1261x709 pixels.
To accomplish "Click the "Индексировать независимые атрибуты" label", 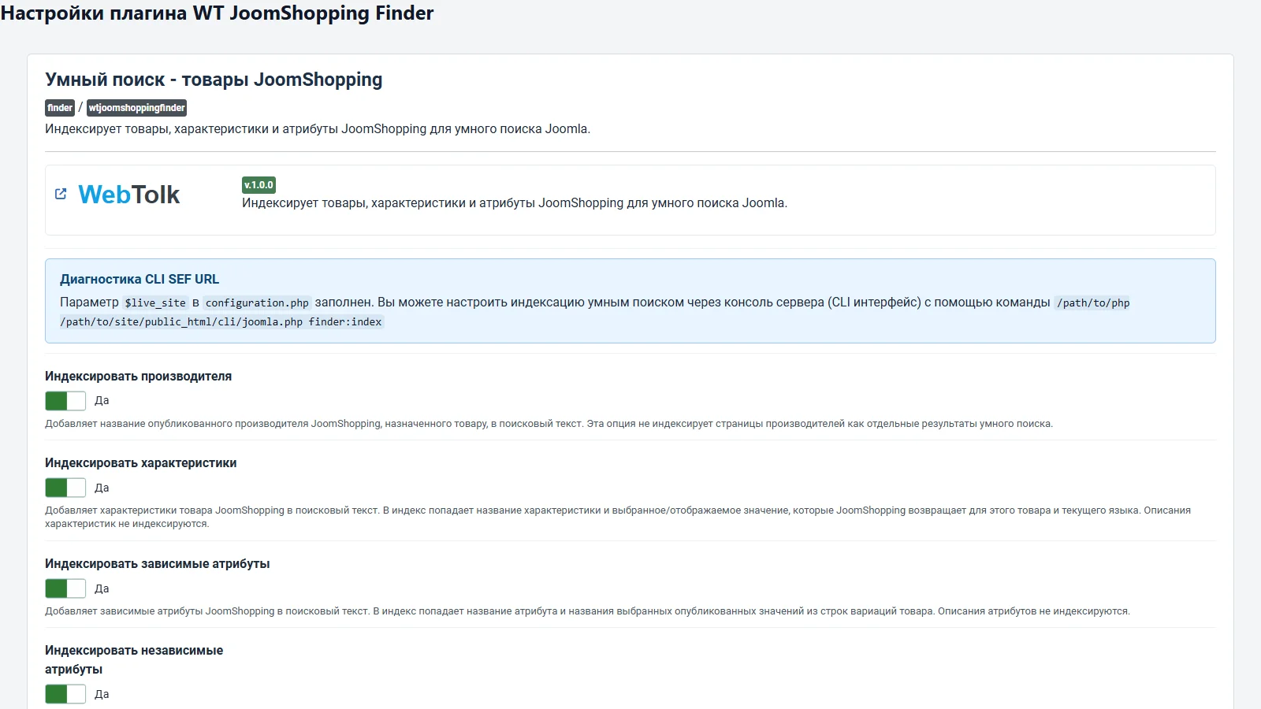I will [134, 660].
